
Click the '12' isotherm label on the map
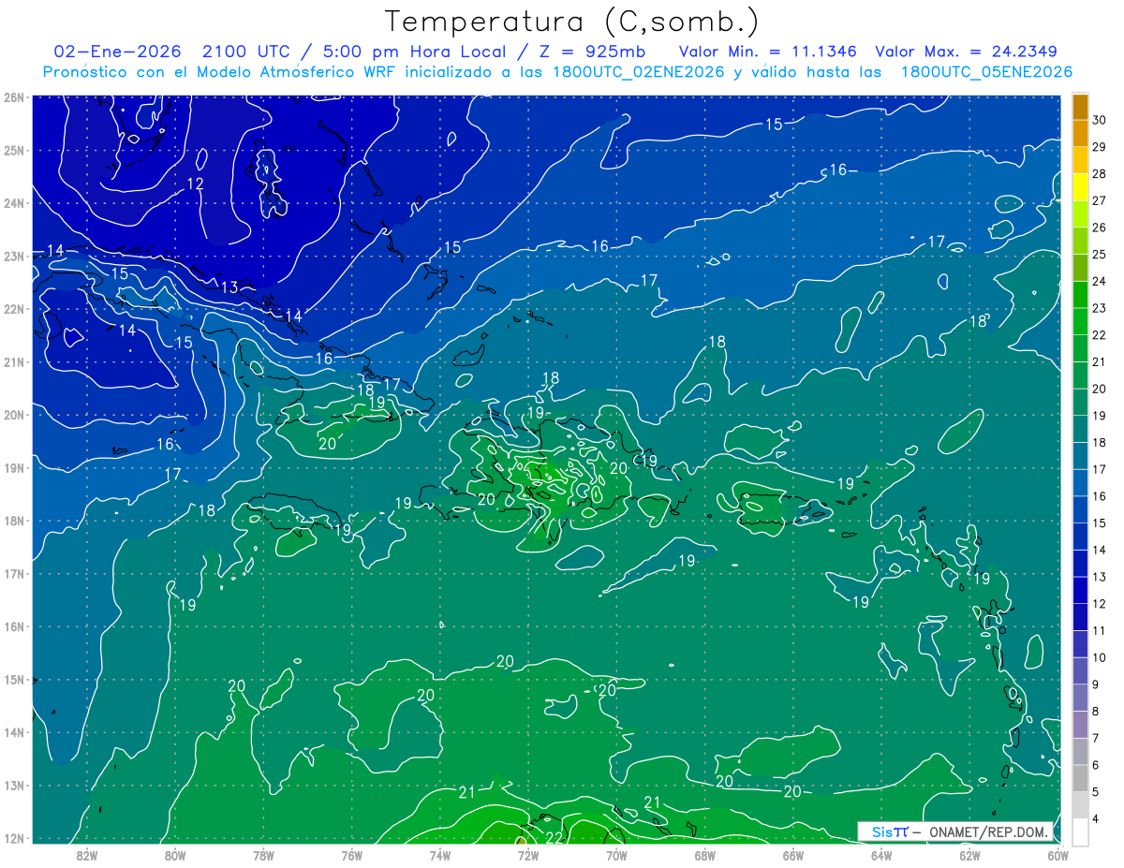point(195,184)
